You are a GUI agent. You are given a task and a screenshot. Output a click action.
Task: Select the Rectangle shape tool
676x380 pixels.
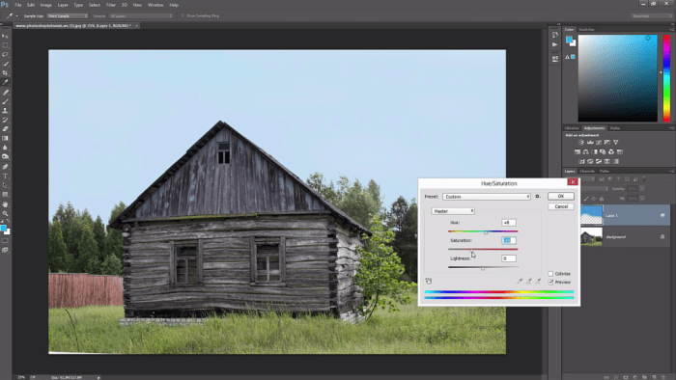(x=5, y=194)
